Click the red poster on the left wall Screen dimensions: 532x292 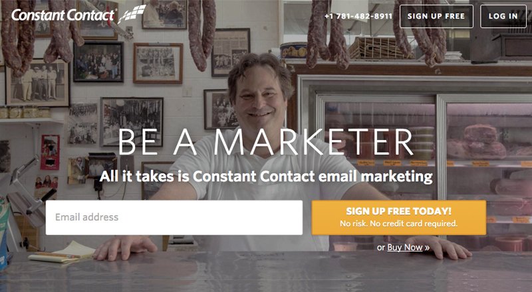[x=50, y=152]
